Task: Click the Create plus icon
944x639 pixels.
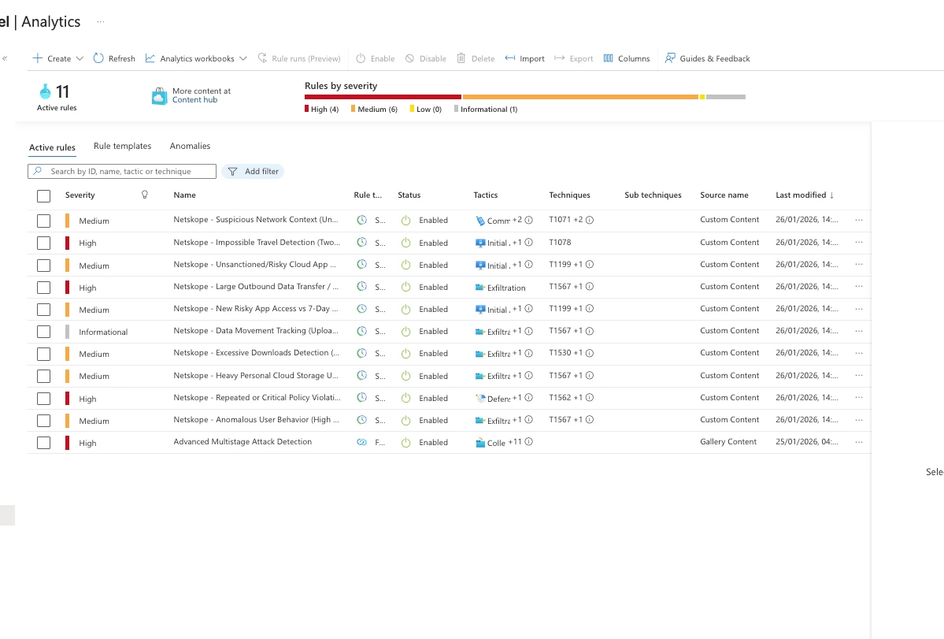Action: click(37, 58)
